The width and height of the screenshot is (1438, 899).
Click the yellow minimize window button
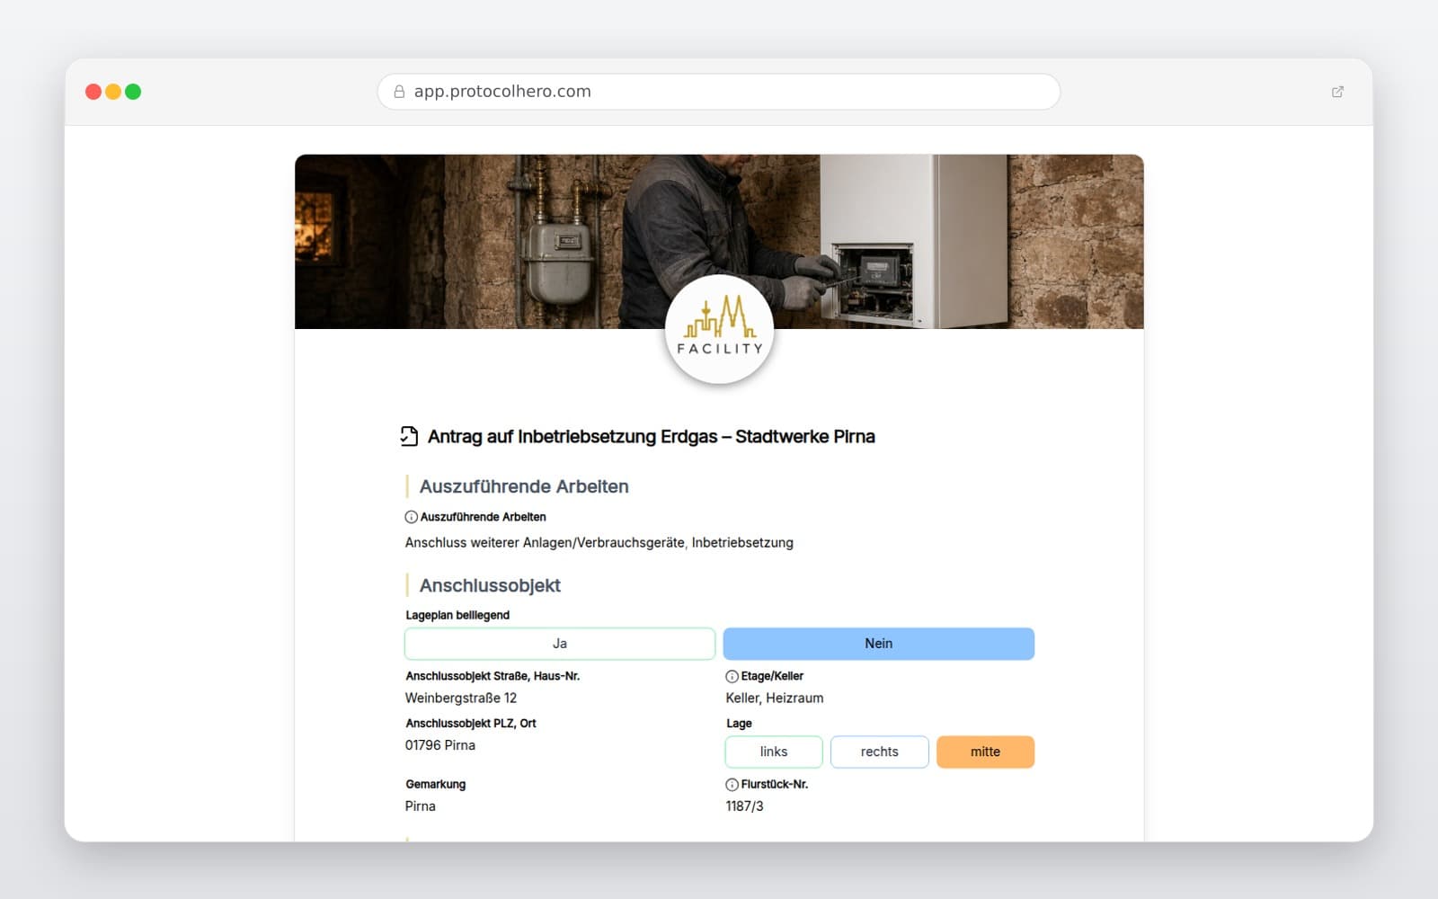point(113,92)
